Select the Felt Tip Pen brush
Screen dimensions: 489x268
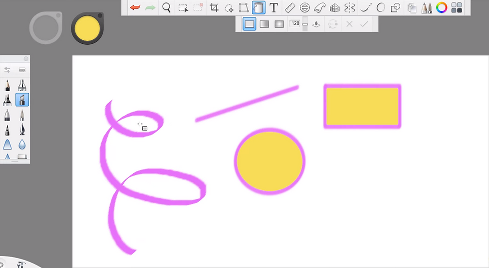pyautogui.click(x=7, y=130)
